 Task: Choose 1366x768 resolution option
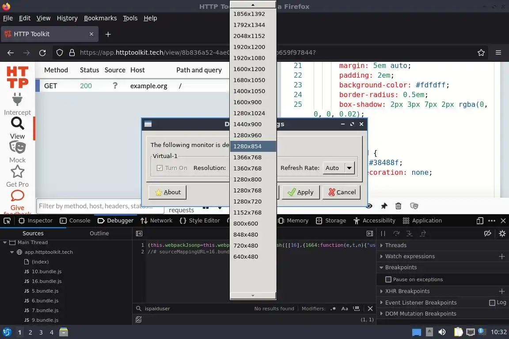tap(253, 157)
